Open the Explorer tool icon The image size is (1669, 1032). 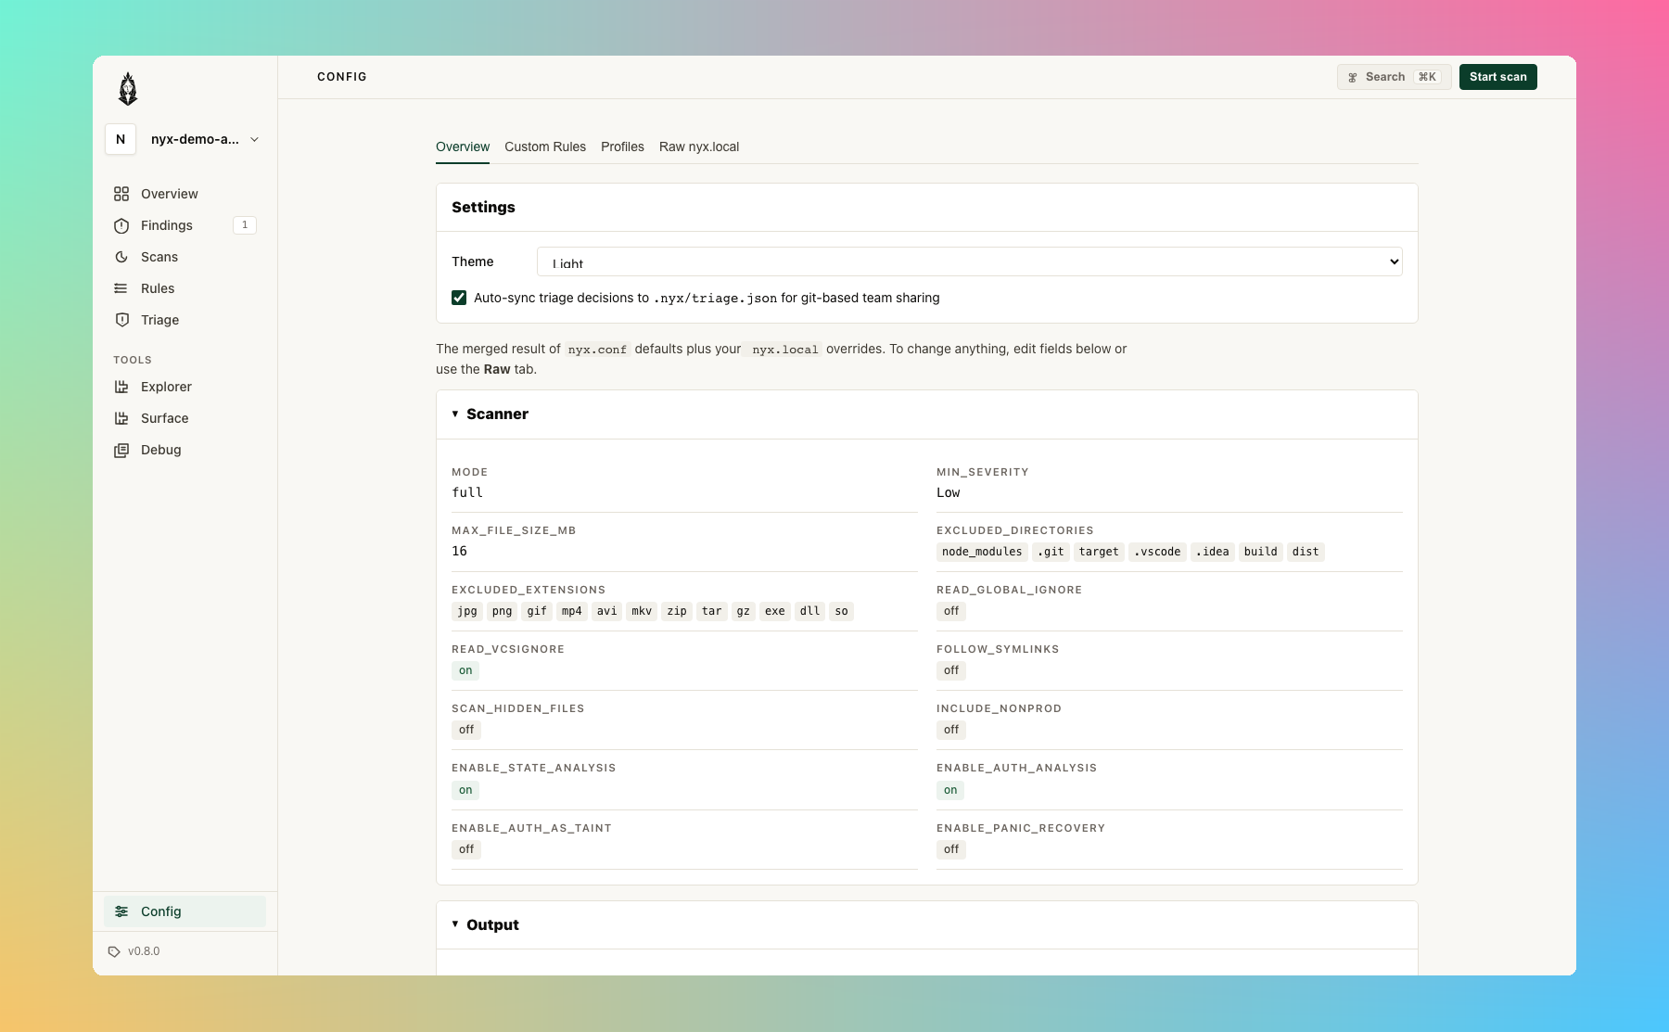[x=121, y=387]
